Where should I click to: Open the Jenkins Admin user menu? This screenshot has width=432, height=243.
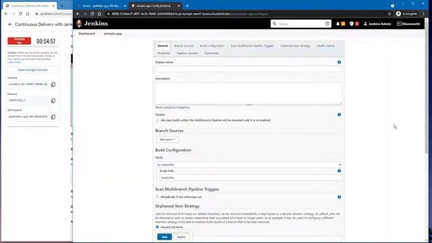377,24
